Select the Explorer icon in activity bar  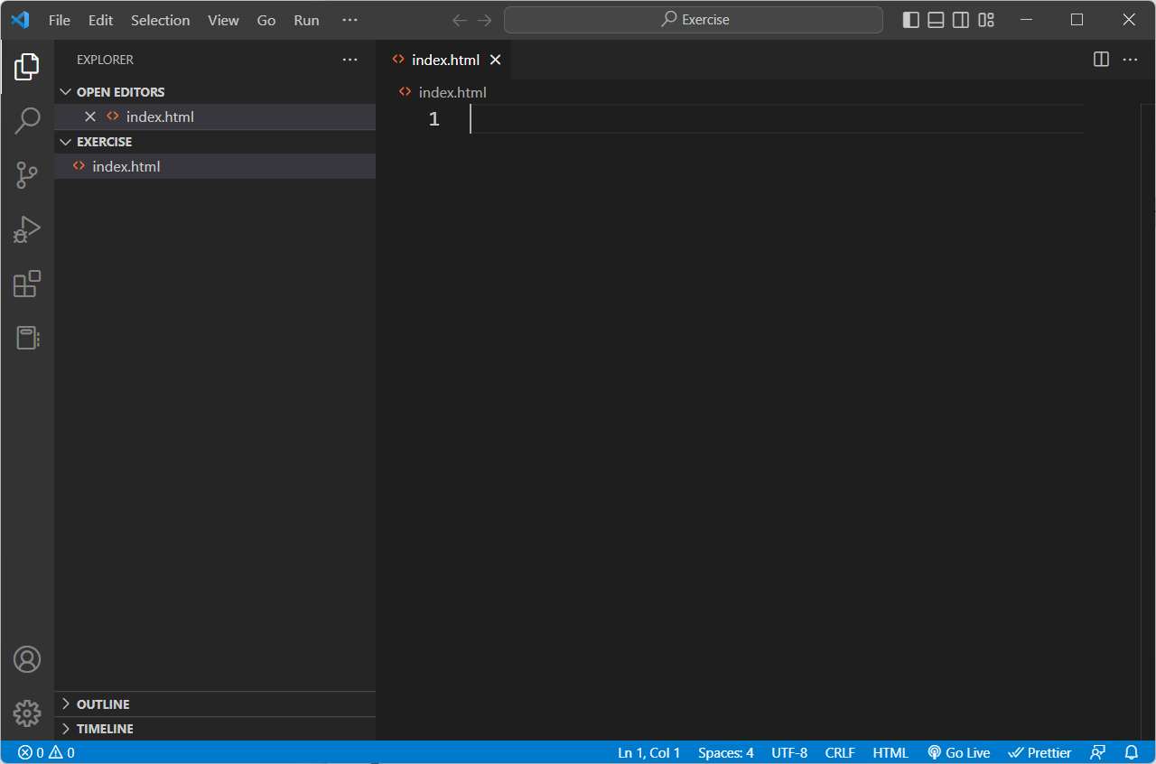(27, 66)
